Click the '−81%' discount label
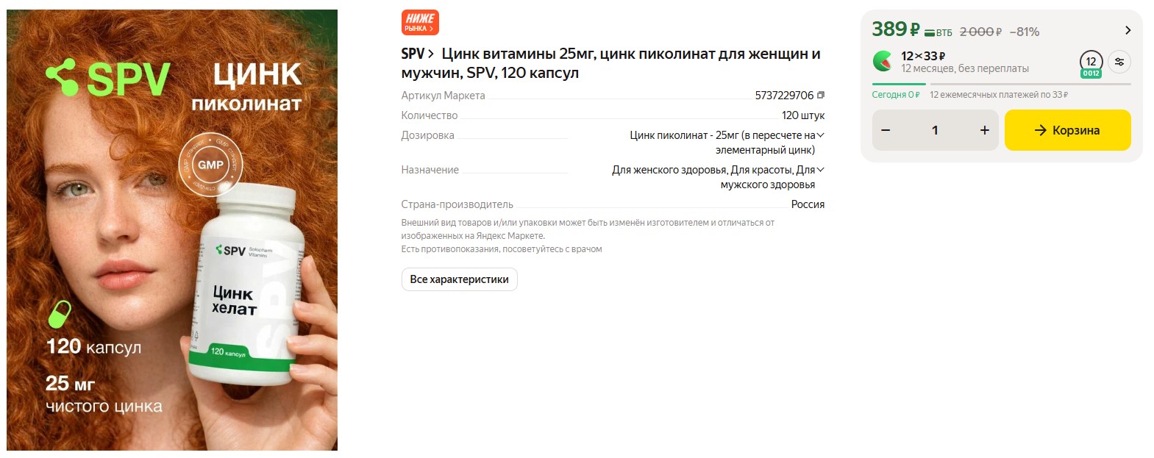 click(x=1025, y=32)
